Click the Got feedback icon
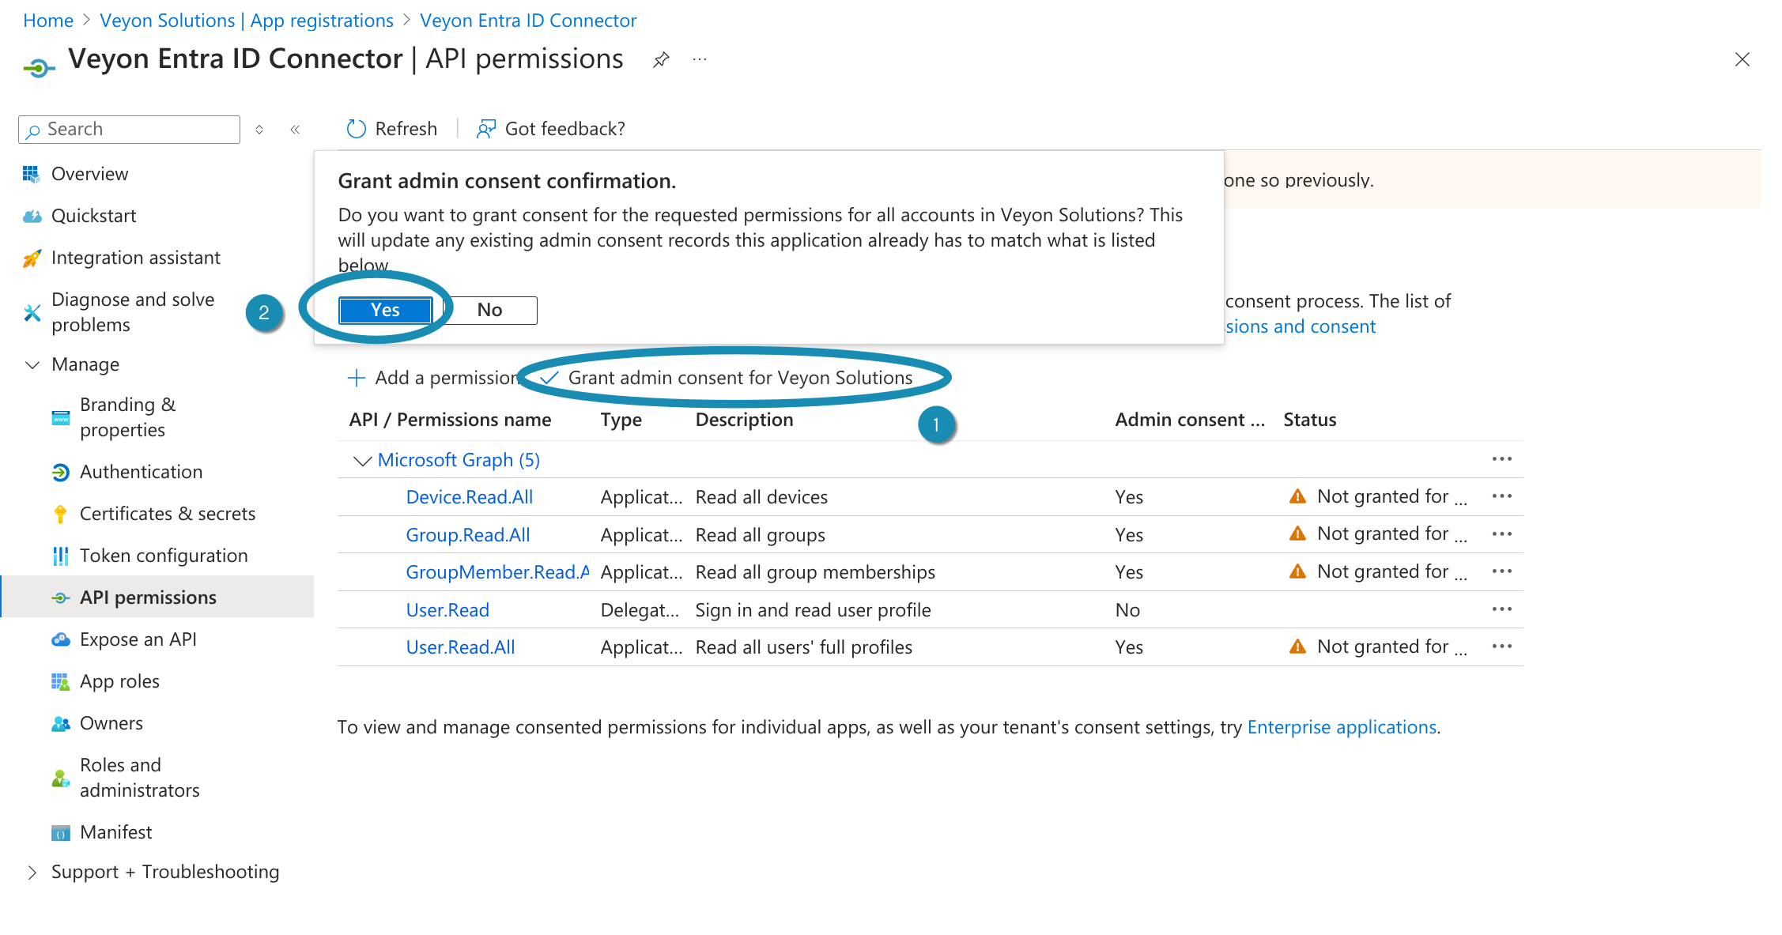Viewport: 1782px width, 935px height. 485,129
